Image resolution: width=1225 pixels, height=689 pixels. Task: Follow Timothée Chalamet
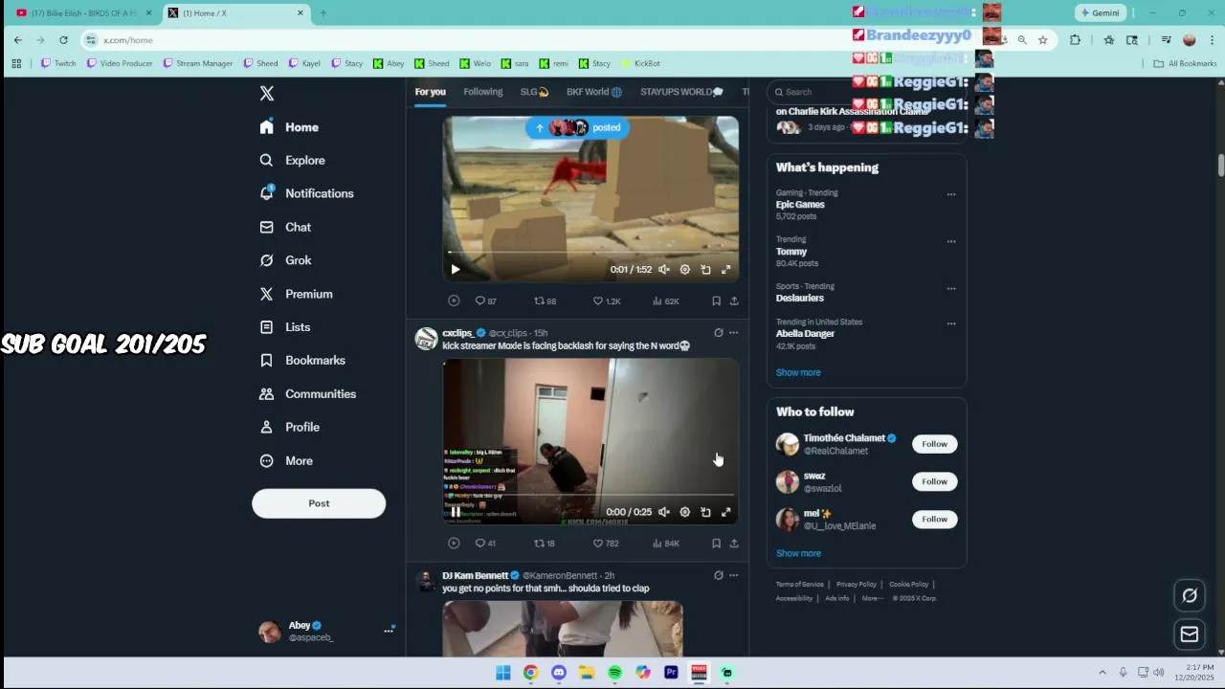pos(935,444)
